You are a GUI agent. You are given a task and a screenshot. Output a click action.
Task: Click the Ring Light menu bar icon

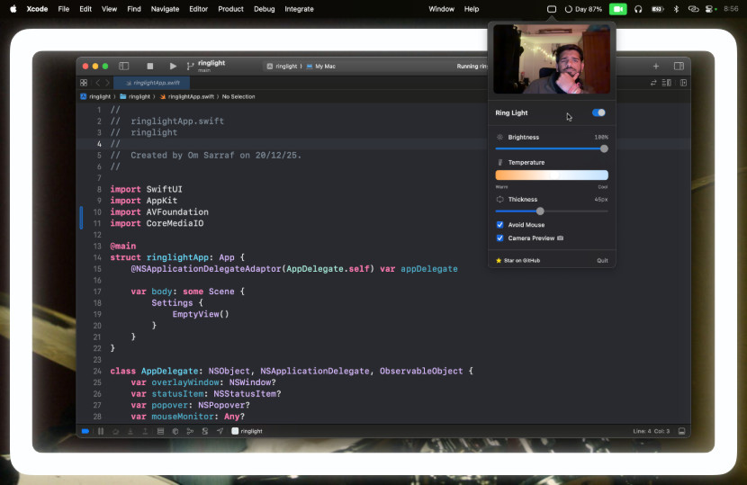(x=552, y=9)
